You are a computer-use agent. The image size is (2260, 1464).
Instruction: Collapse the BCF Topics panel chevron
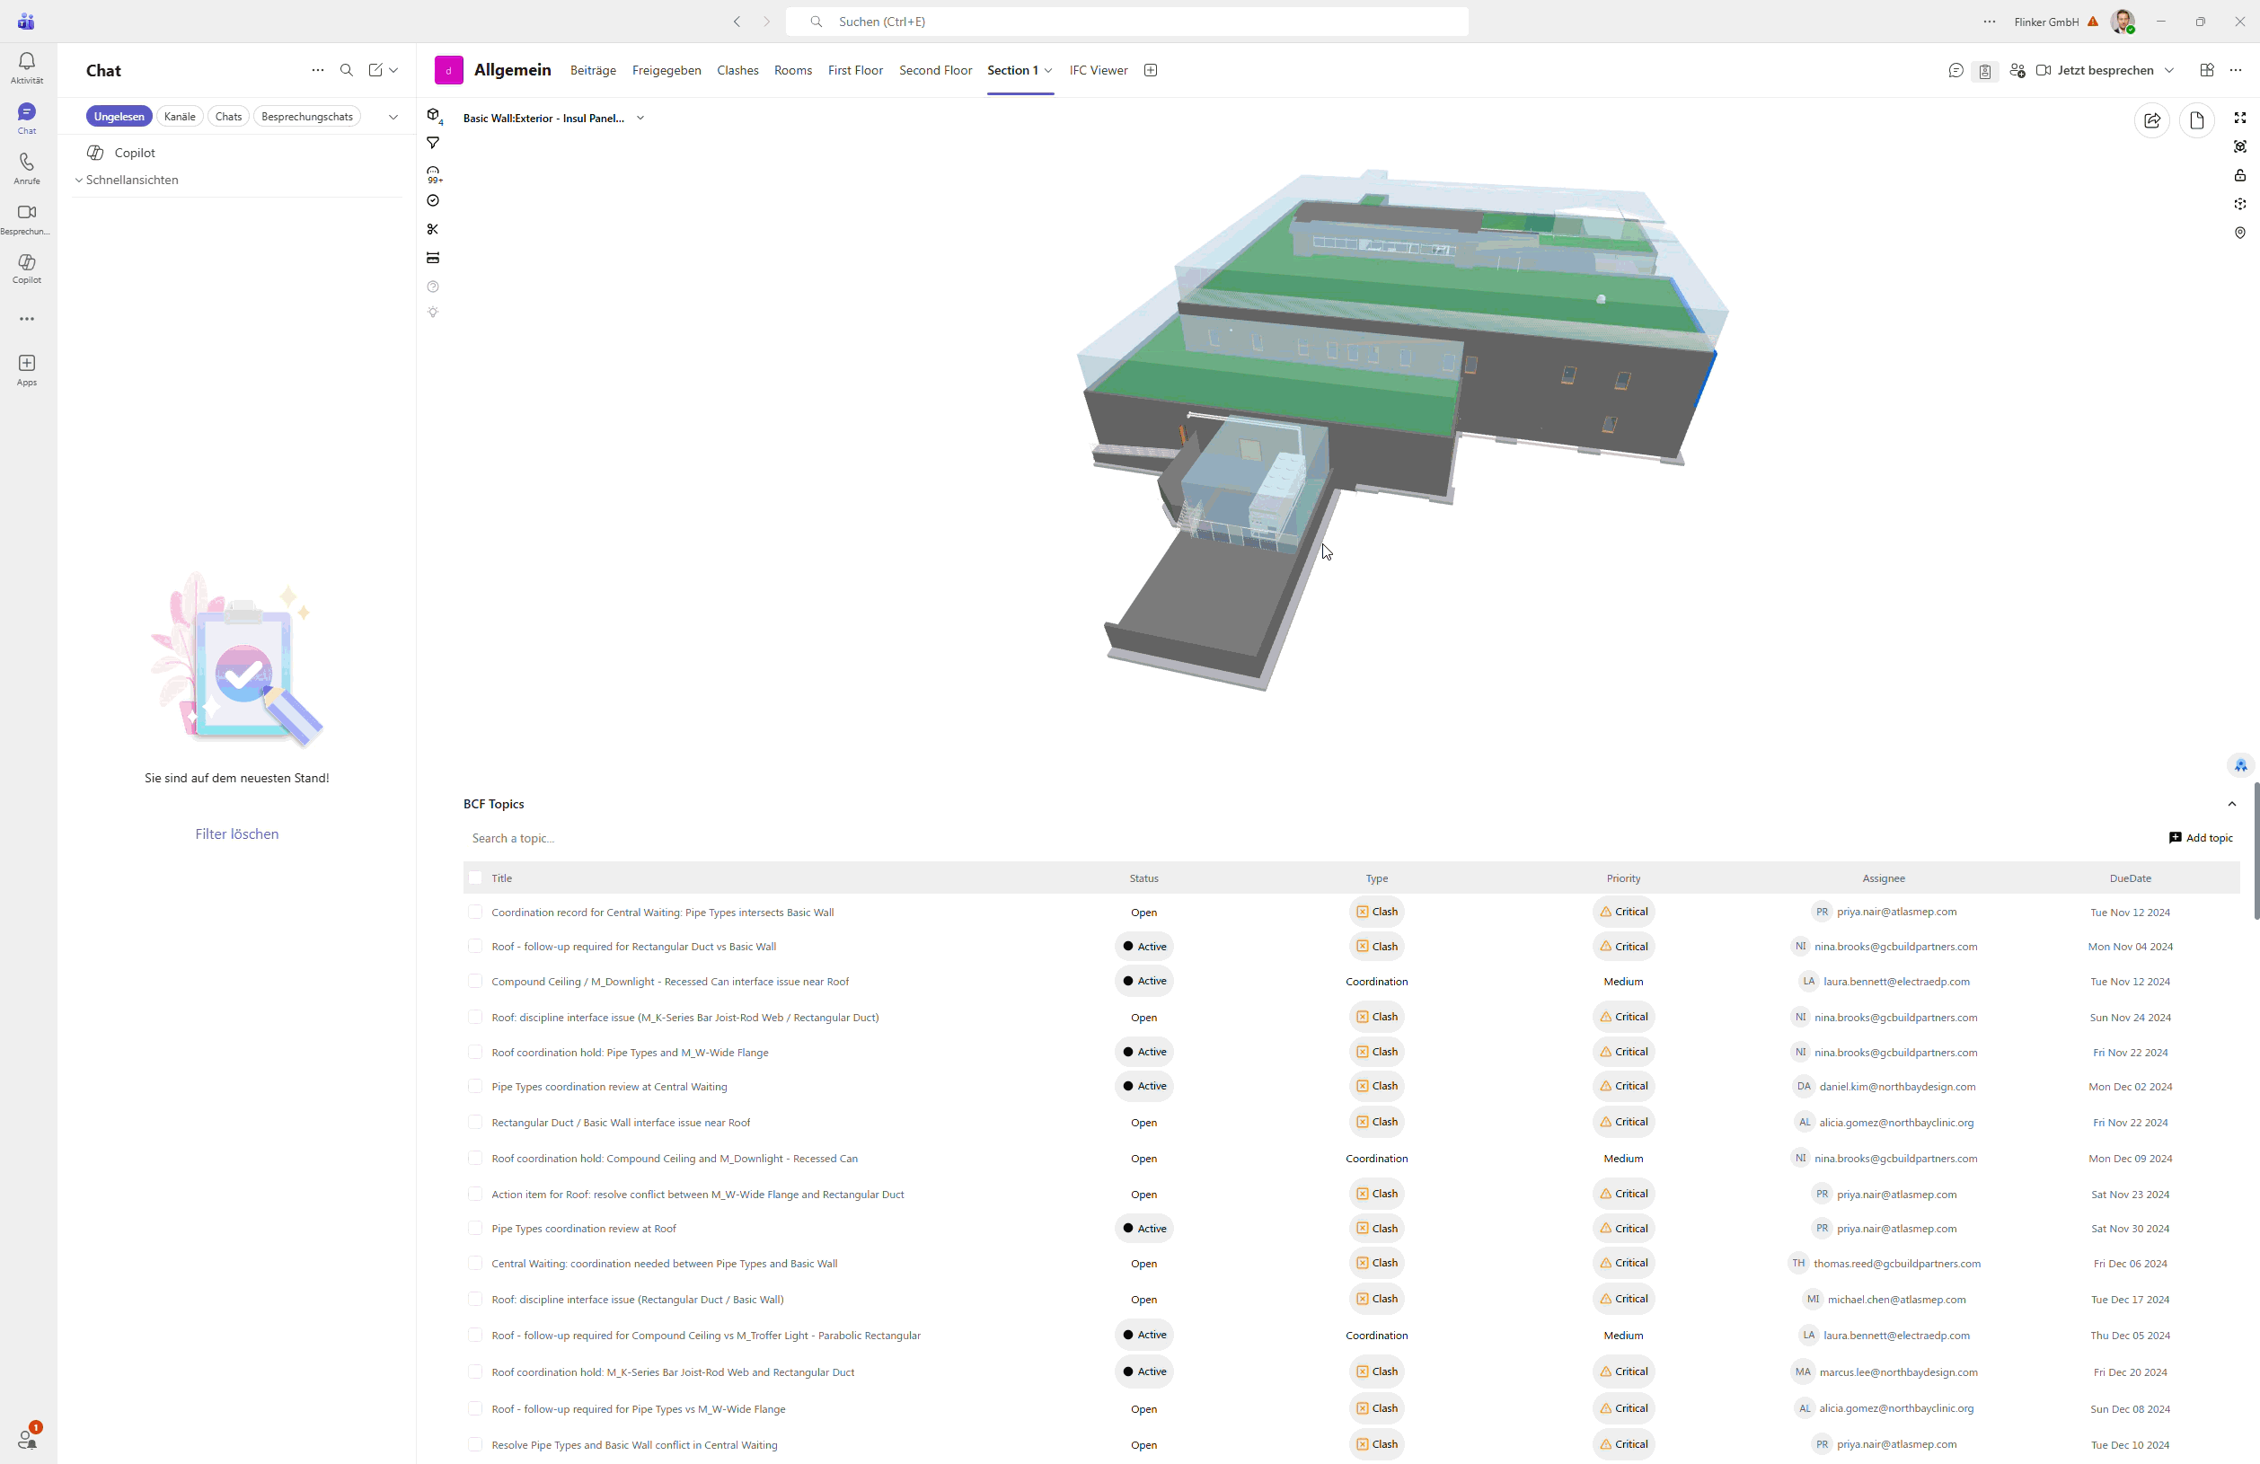pyautogui.click(x=2231, y=804)
